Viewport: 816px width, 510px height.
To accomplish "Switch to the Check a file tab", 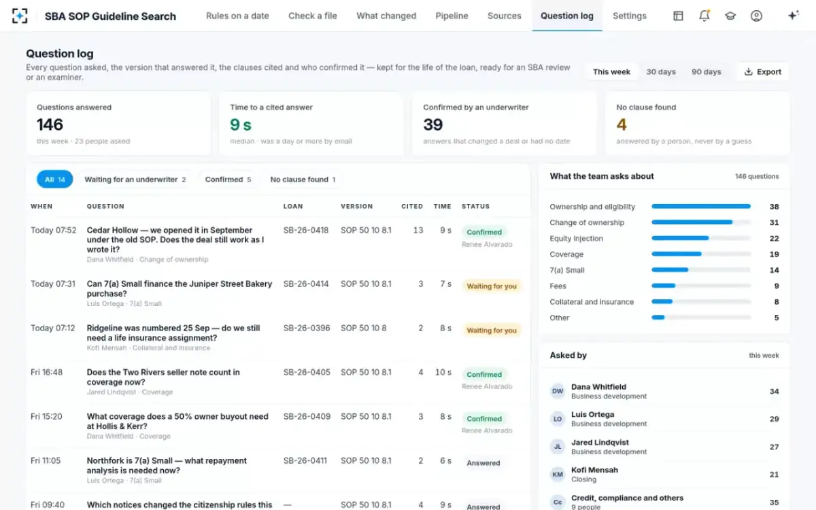I will point(313,16).
